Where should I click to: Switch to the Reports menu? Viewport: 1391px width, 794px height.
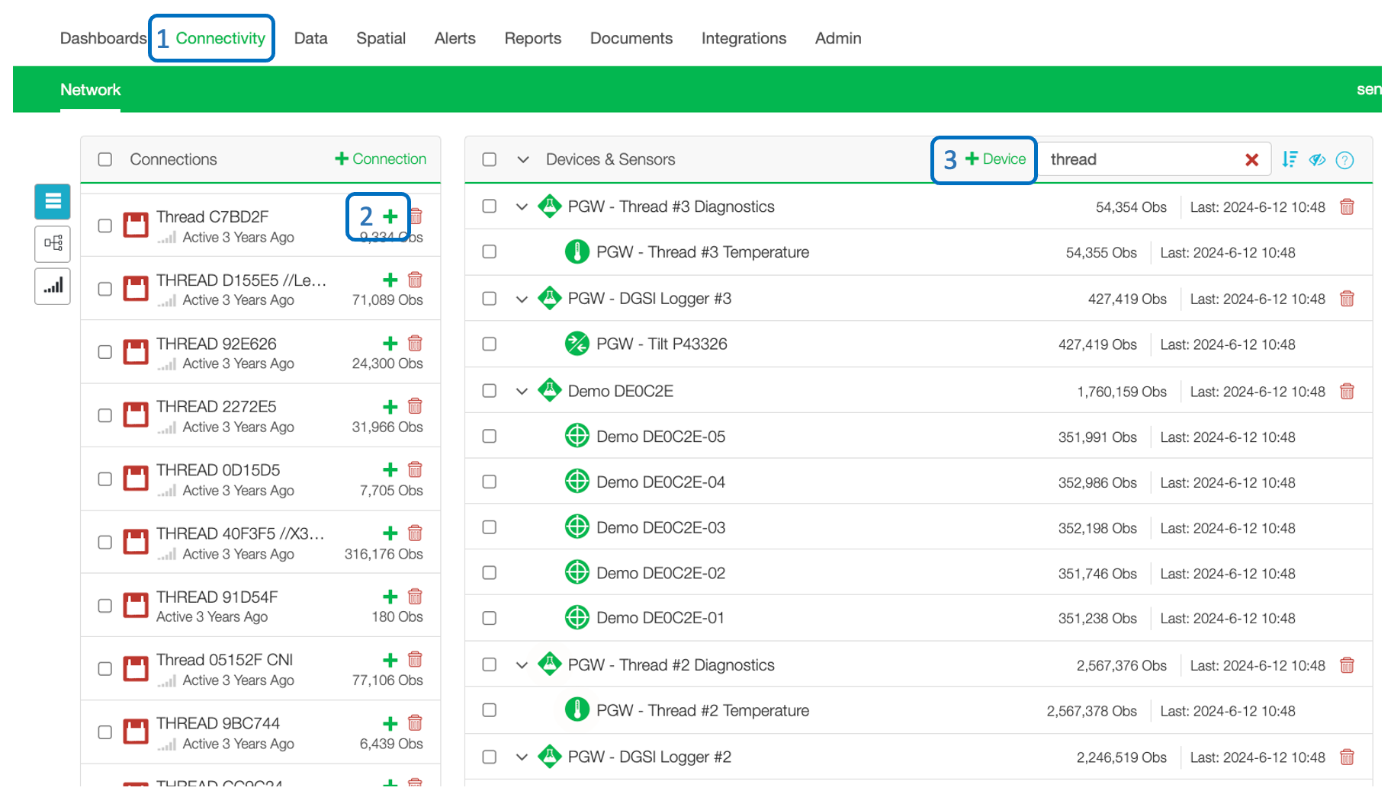click(532, 38)
